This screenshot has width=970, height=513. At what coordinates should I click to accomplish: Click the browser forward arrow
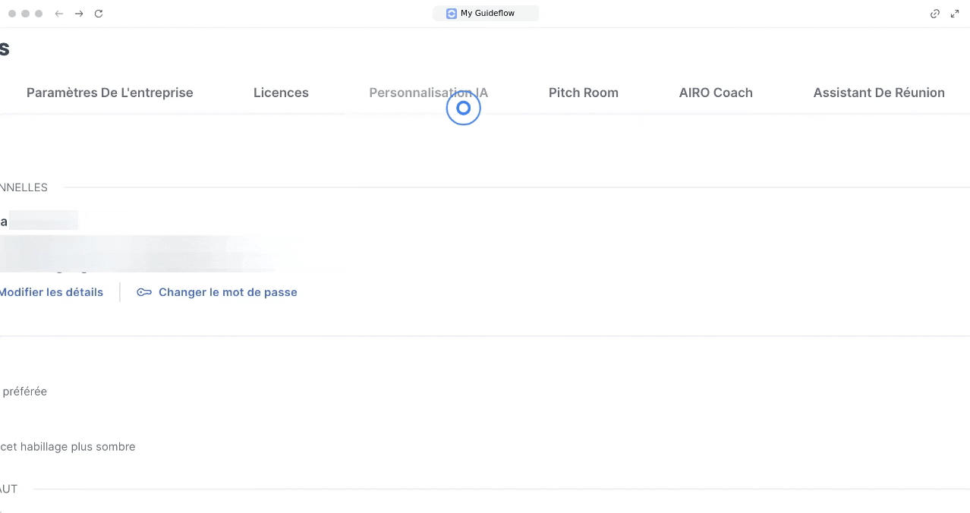(79, 14)
